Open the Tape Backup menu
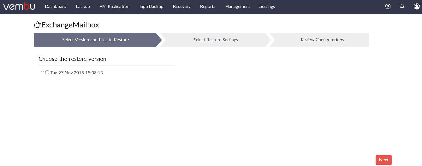Screen dimensions: 422x166 tap(151, 6)
